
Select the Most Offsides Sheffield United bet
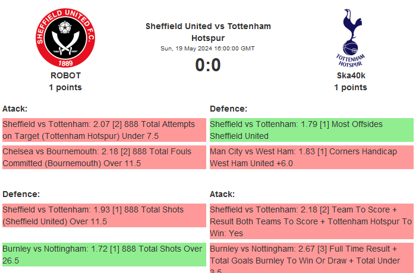click(x=311, y=130)
